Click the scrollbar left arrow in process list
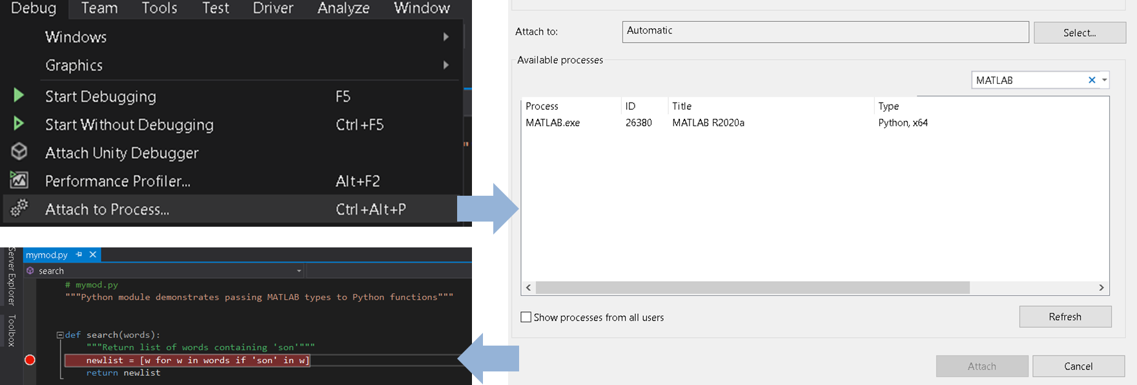 pos(529,287)
